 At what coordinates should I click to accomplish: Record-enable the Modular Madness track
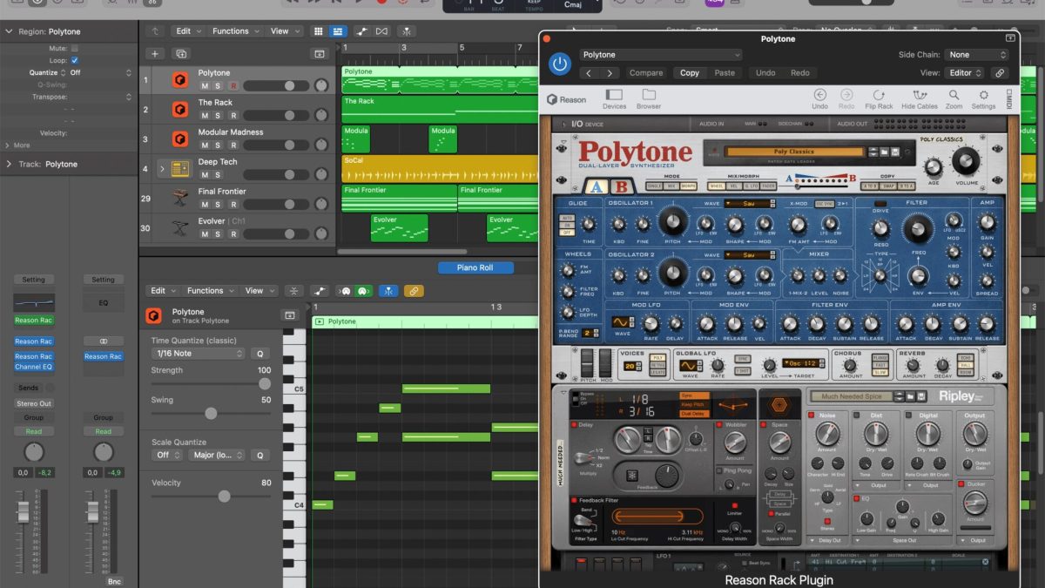point(233,145)
